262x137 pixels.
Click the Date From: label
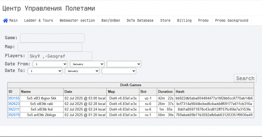tap(17, 64)
